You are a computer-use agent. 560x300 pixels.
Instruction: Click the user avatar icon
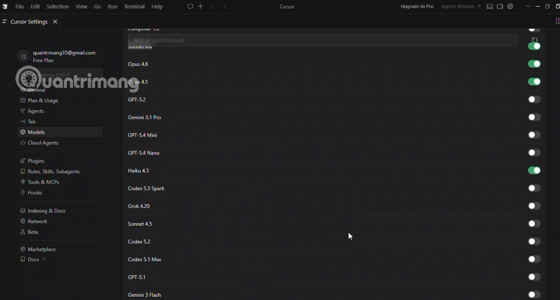pos(24,56)
